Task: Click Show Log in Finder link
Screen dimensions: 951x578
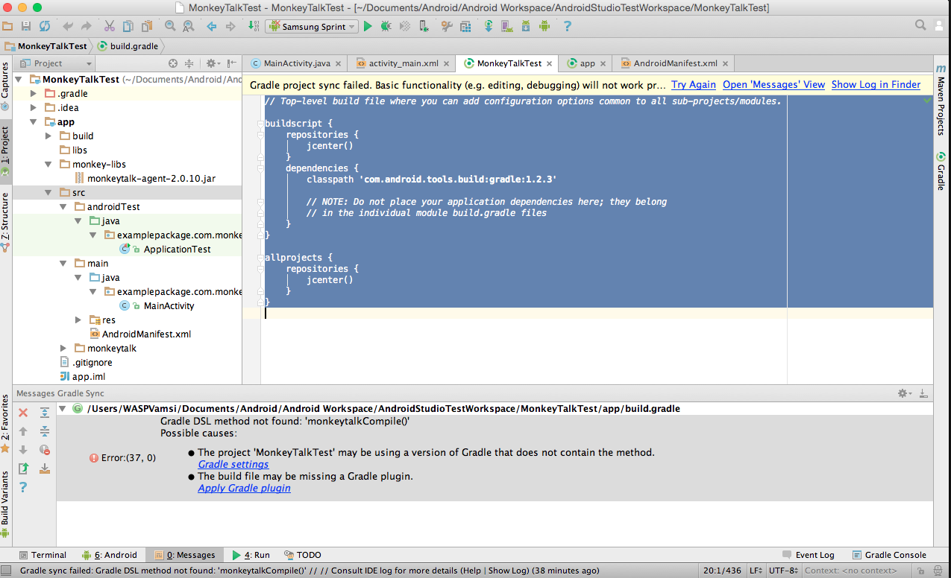Action: [876, 85]
